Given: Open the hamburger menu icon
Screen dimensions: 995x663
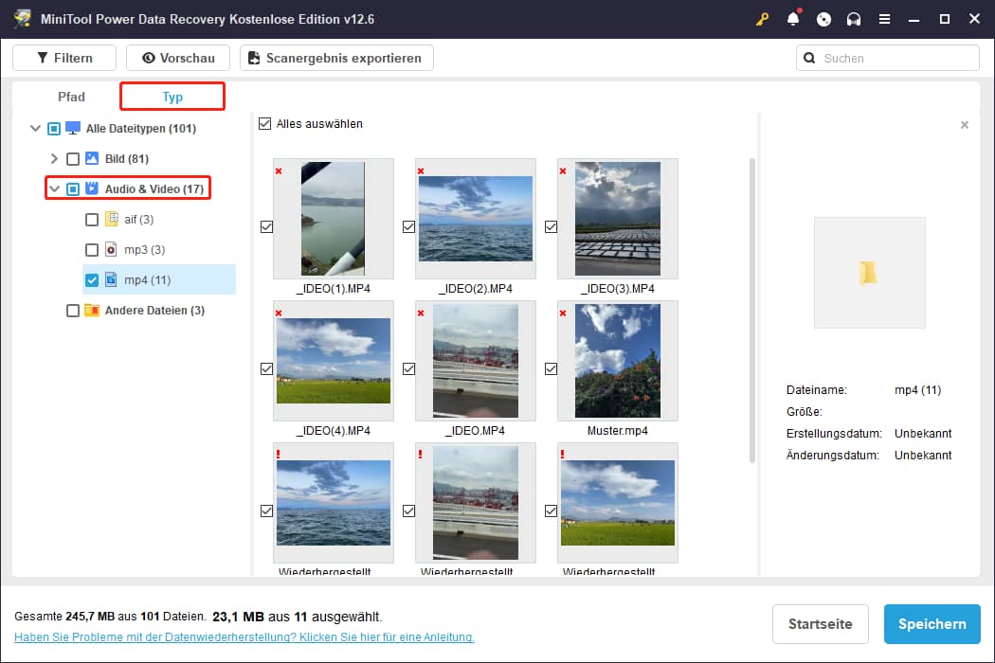Looking at the screenshot, I should pyautogui.click(x=884, y=19).
